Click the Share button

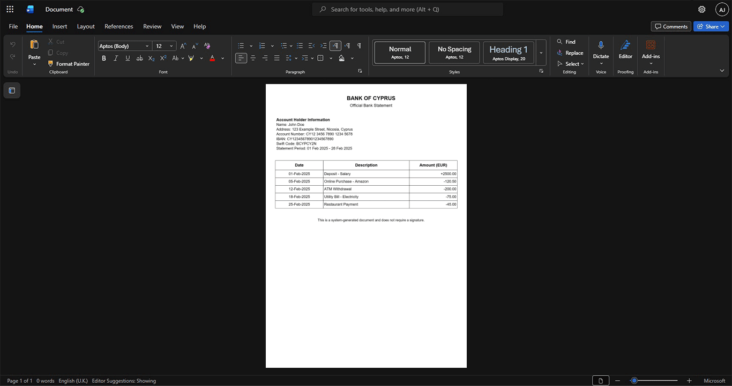pos(711,26)
